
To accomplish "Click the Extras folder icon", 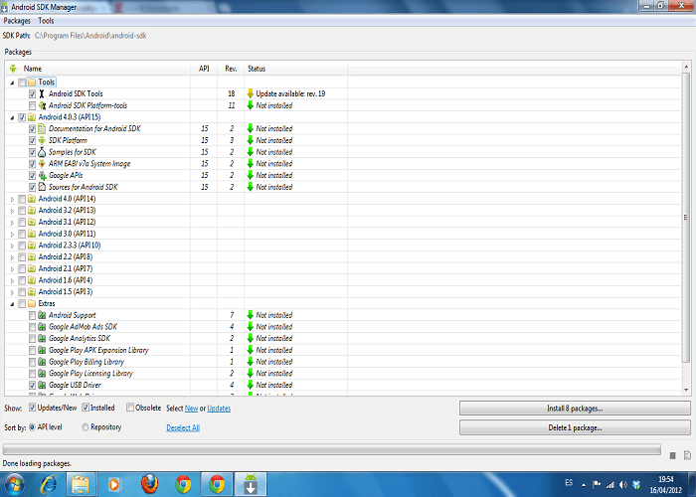I will pyautogui.click(x=32, y=303).
